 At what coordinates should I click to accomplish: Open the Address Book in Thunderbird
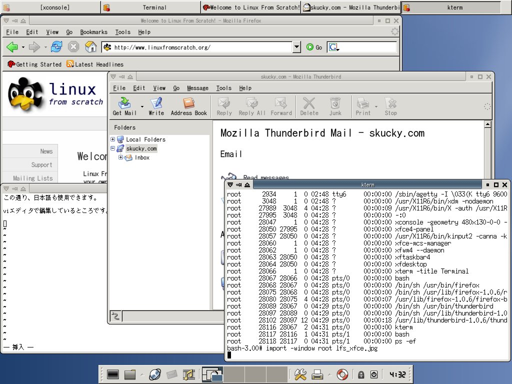coord(188,106)
